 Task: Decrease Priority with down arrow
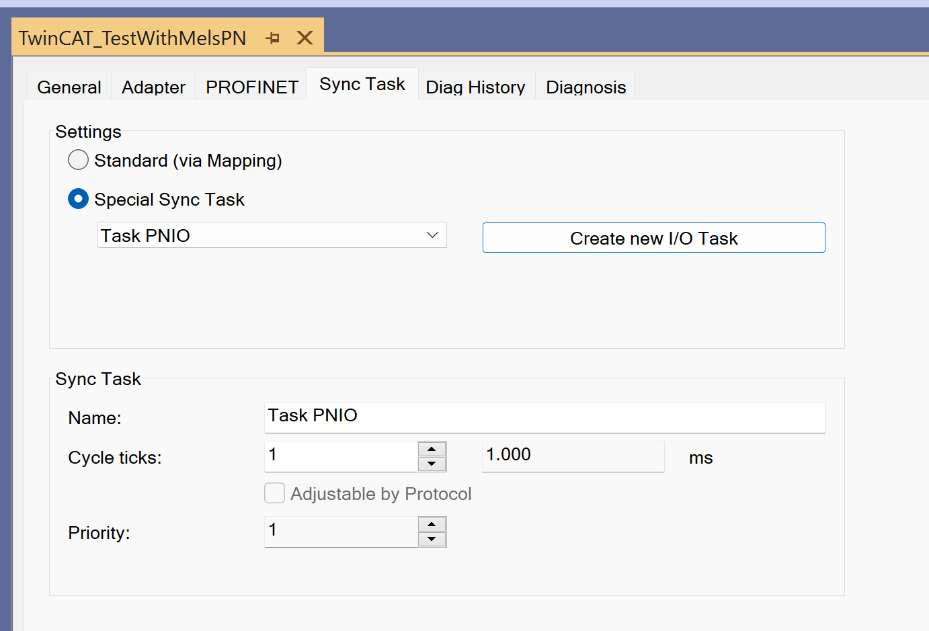(432, 539)
